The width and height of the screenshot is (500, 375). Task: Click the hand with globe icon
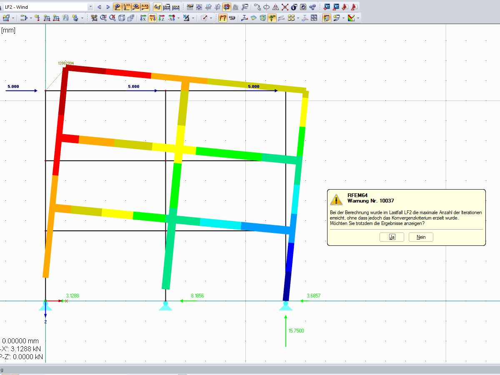[x=94, y=18]
